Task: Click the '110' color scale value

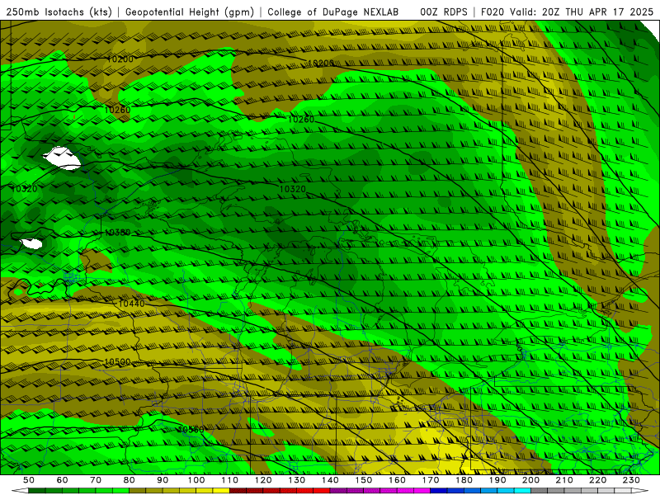Action: [230, 480]
